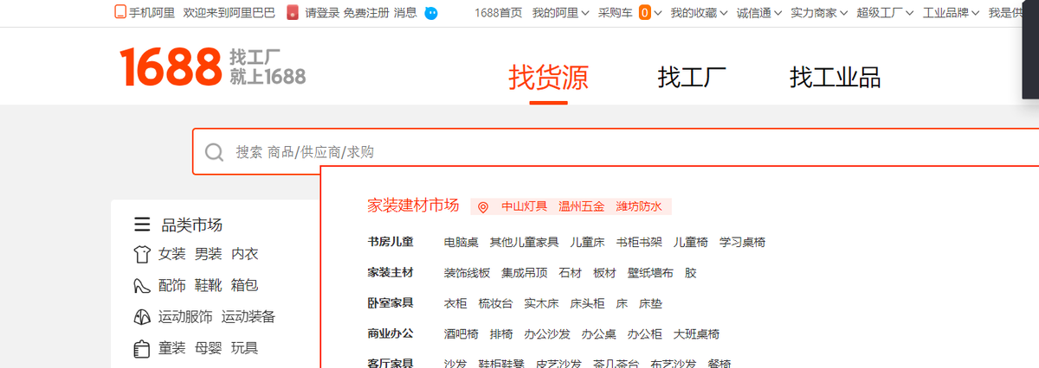Image resolution: width=1039 pixels, height=368 pixels.
Task: Open 1688首页 in top navigation
Action: point(499,13)
